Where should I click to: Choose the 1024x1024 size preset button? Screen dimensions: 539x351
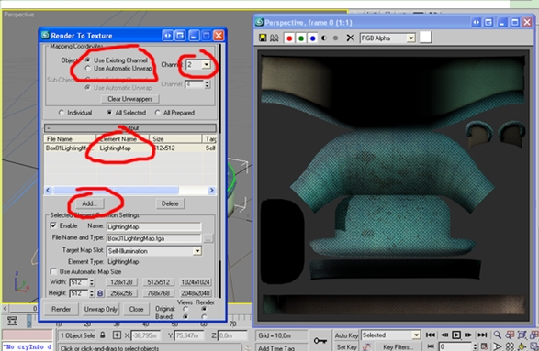(196, 282)
